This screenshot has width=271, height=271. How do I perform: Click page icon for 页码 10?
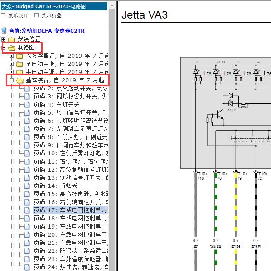tap(27, 153)
